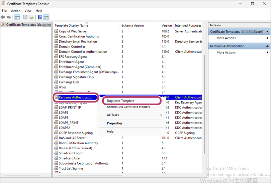
Task: Click Properties in the context menu
Action: point(114,123)
